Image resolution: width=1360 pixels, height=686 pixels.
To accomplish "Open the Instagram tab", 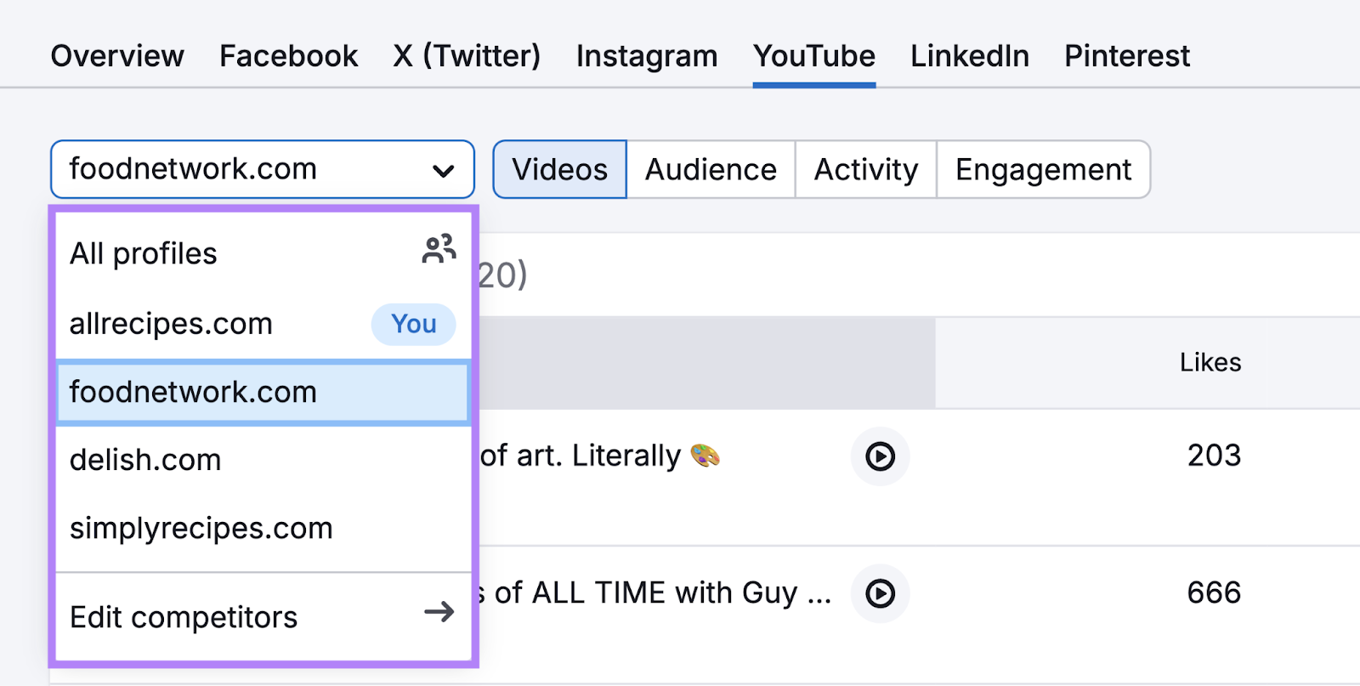I will tap(646, 55).
